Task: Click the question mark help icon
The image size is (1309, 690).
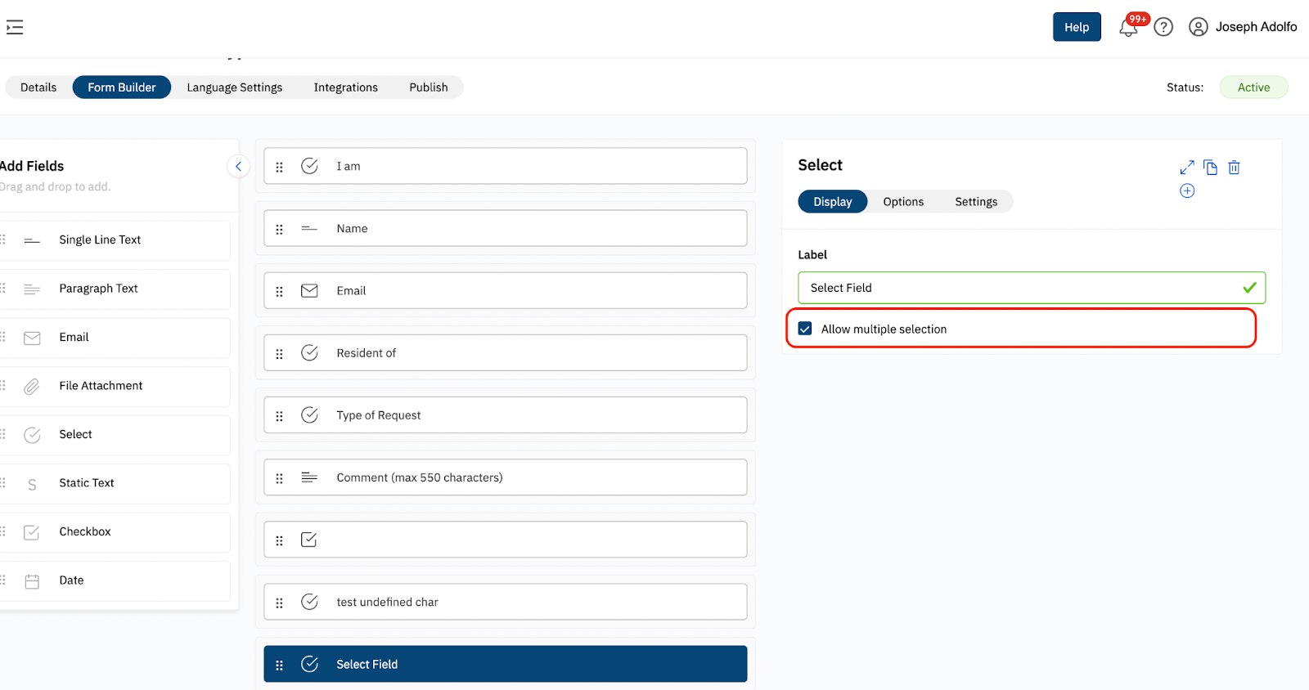Action: click(1163, 27)
